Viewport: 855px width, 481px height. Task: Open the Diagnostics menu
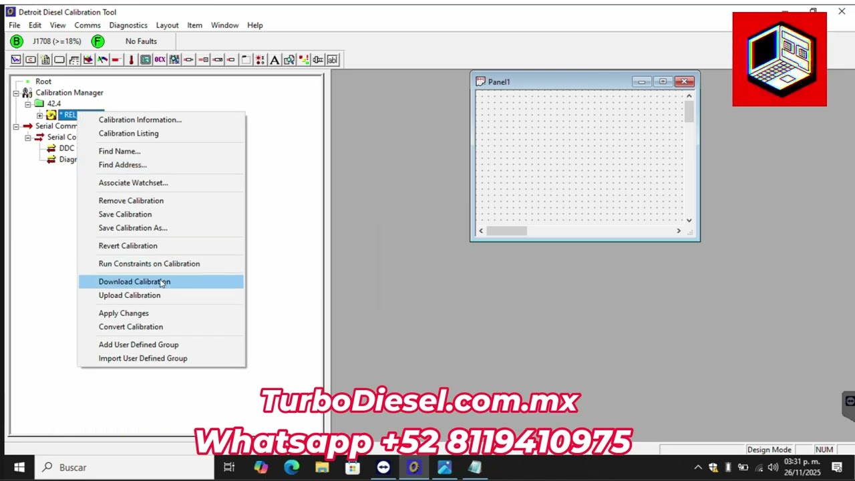tap(128, 25)
